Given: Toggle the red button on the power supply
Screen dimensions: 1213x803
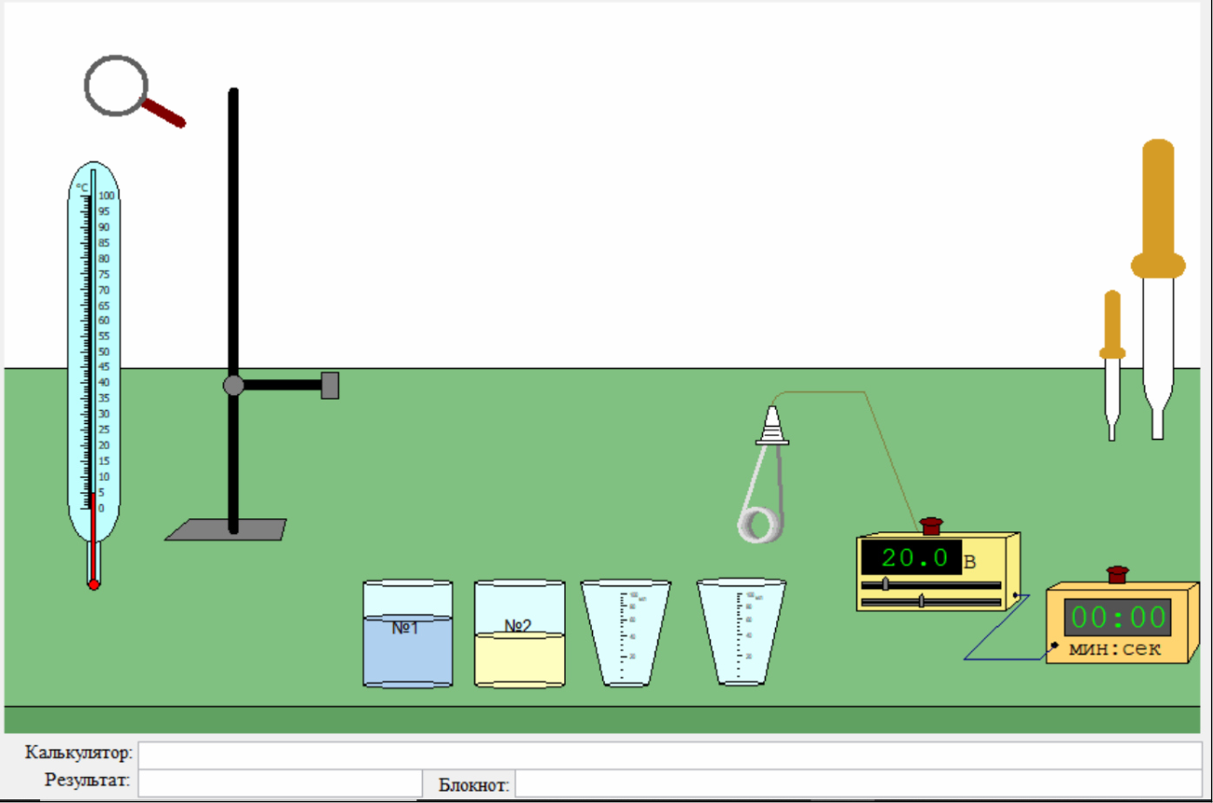Looking at the screenshot, I should click(931, 525).
